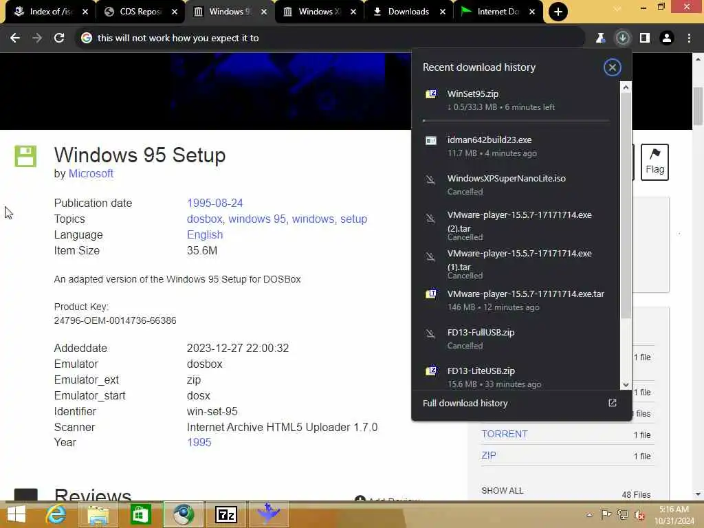This screenshot has height=528, width=704.
Task: Open the windows 95 topic link
Action: (257, 219)
